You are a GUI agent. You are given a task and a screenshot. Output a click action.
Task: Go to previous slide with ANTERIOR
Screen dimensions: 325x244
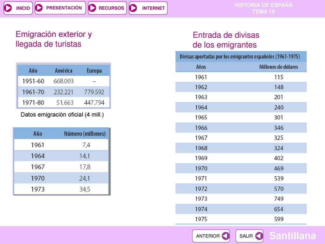211,236
